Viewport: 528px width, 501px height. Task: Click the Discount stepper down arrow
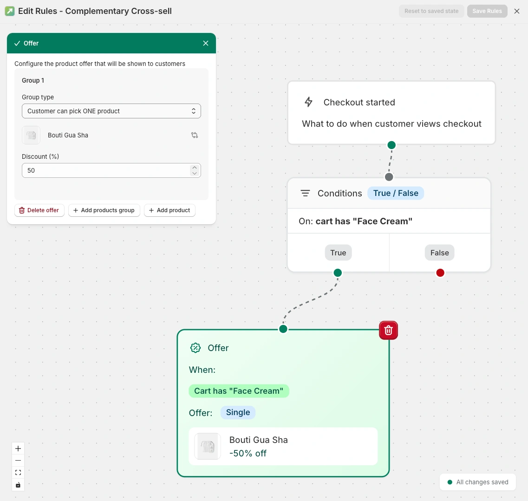(x=195, y=173)
